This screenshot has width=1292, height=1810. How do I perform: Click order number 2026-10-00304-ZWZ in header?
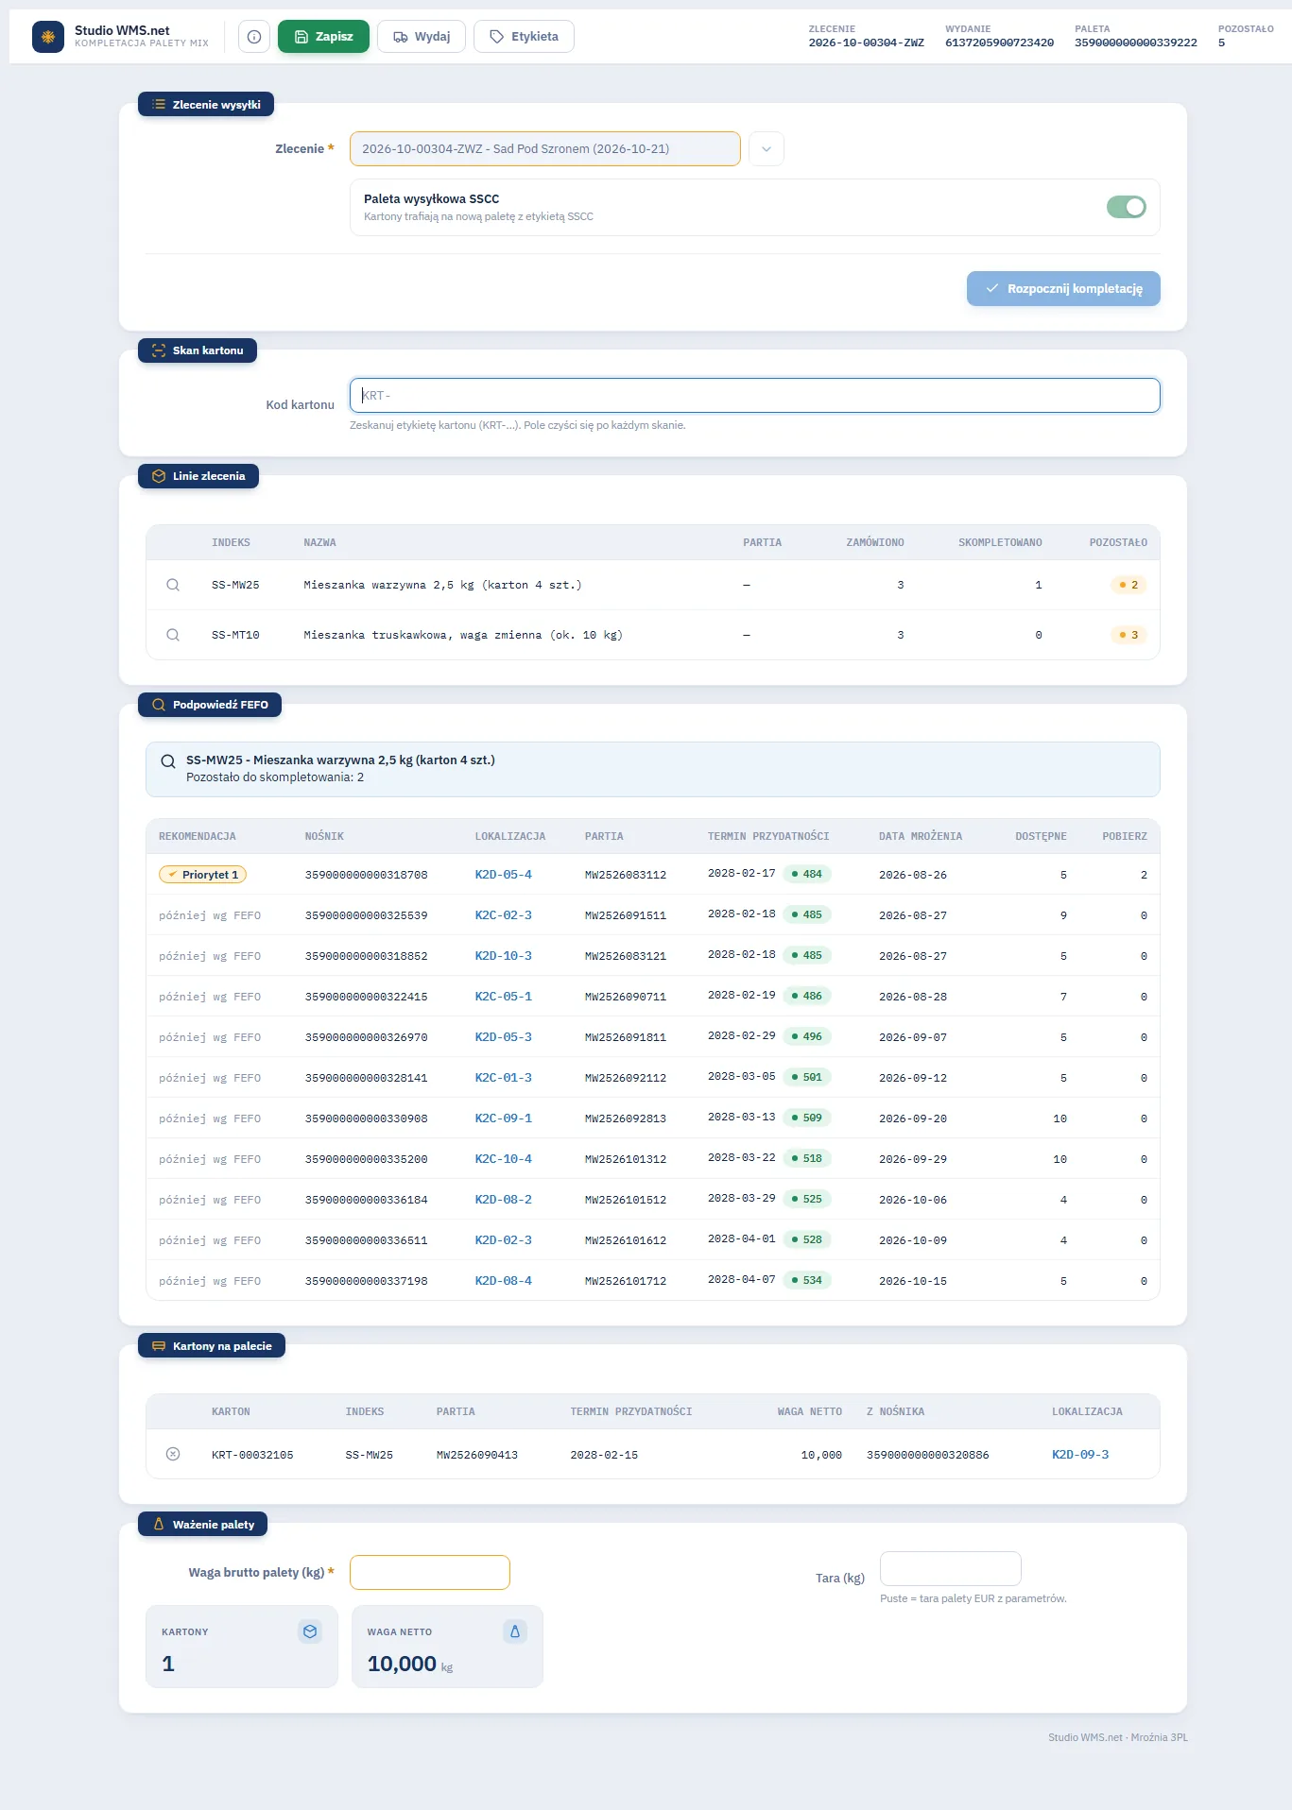[867, 43]
